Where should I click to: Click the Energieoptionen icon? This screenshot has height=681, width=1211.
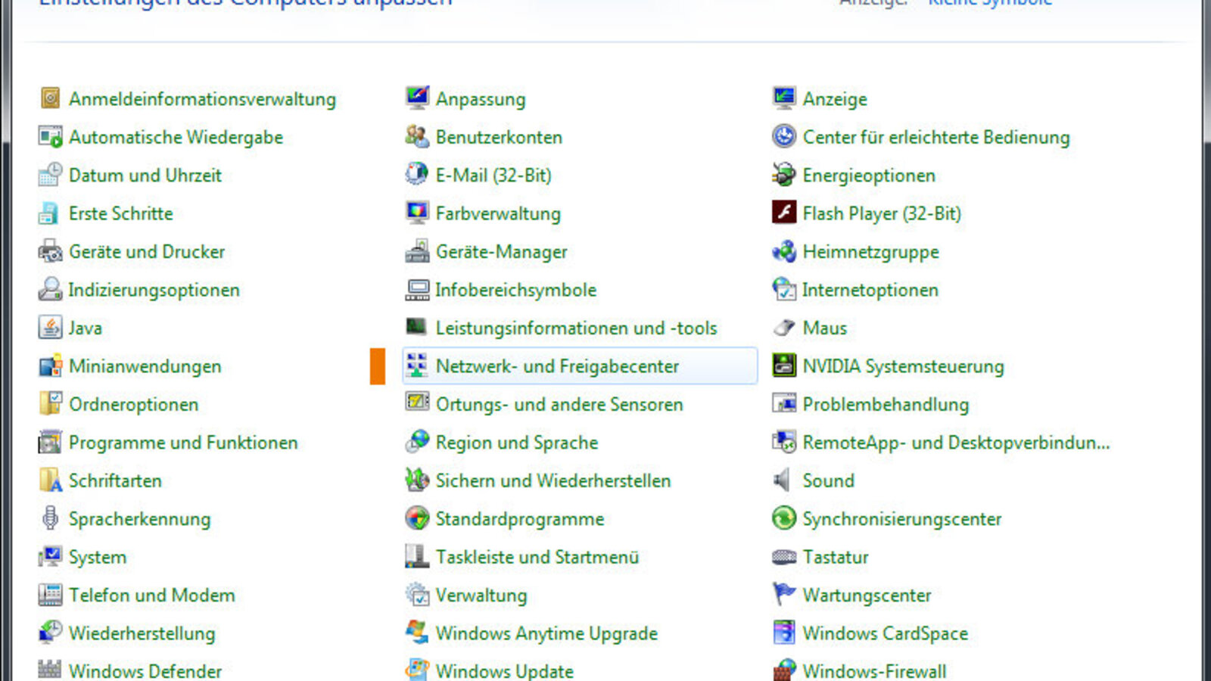pos(784,175)
